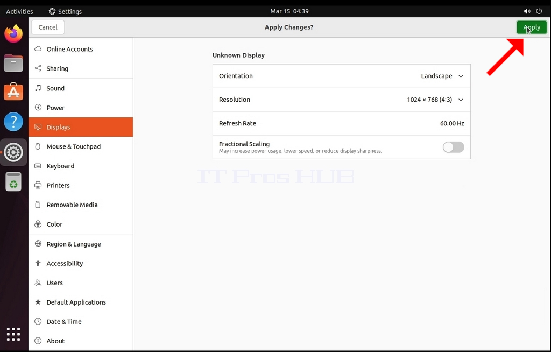Click the green Apply button
Viewport: 551px width, 352px height.
point(532,27)
